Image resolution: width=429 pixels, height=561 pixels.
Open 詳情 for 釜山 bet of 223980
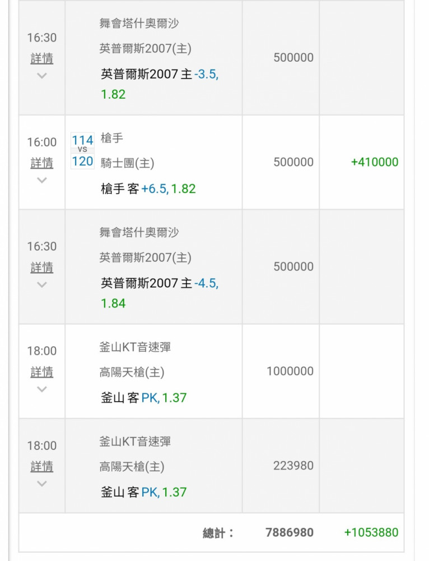coord(42,466)
